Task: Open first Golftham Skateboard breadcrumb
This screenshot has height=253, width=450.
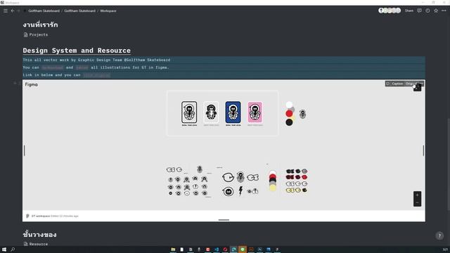Action: coord(44,11)
